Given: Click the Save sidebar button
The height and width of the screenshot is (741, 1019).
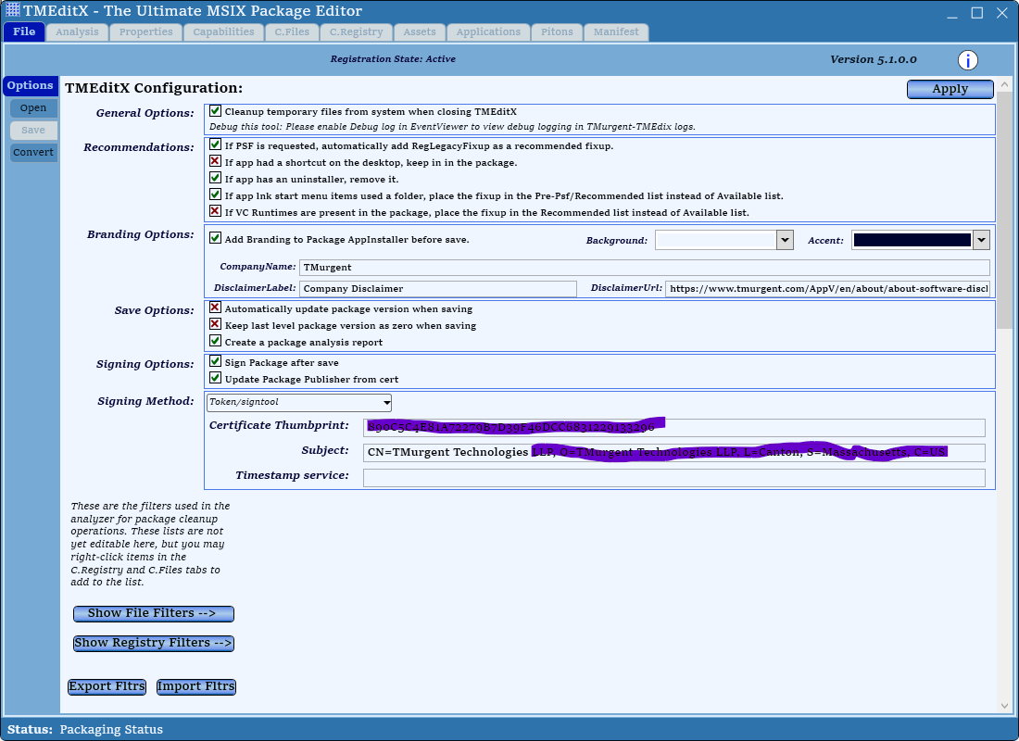Looking at the screenshot, I should coord(33,130).
